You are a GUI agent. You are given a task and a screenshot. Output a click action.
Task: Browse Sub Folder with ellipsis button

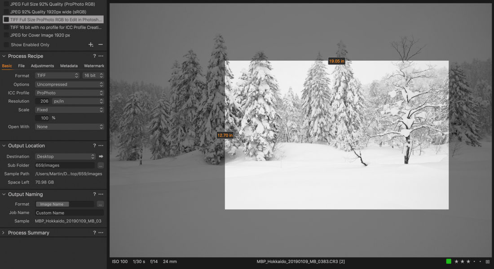click(101, 166)
